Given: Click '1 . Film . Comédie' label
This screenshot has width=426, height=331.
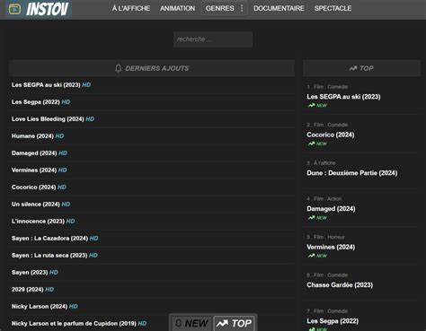Looking at the screenshot, I should tap(327, 87).
